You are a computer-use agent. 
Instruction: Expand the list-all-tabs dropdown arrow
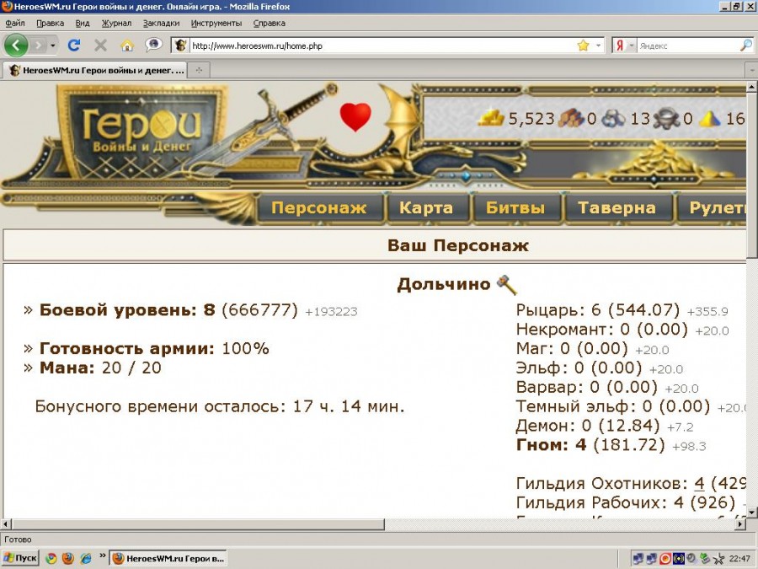point(752,70)
